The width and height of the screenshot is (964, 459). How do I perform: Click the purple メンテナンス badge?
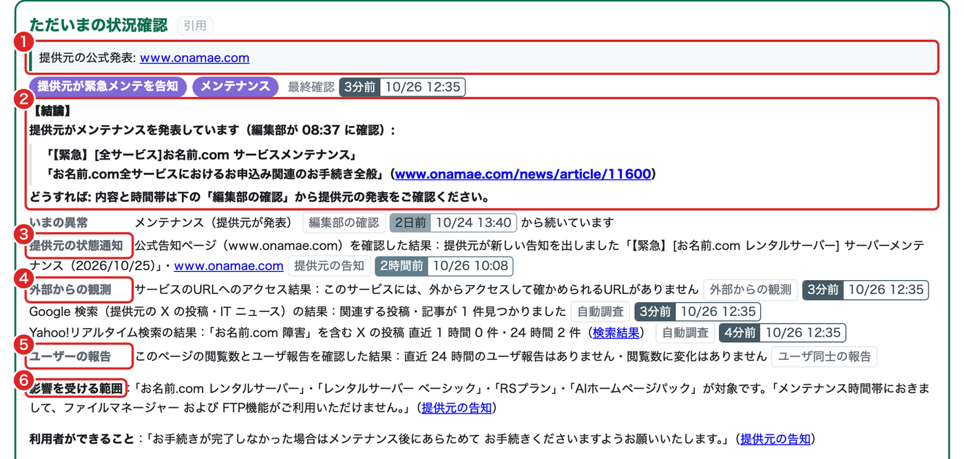point(235,87)
